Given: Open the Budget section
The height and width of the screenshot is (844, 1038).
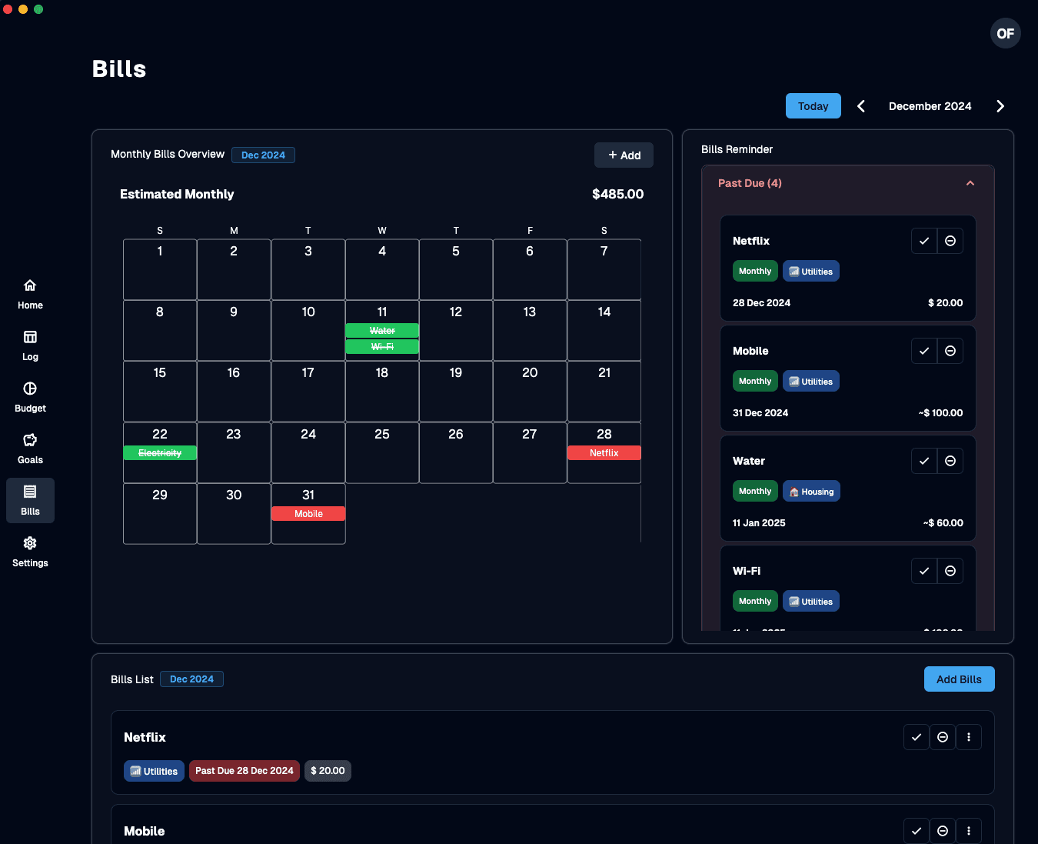Looking at the screenshot, I should click(x=29, y=395).
